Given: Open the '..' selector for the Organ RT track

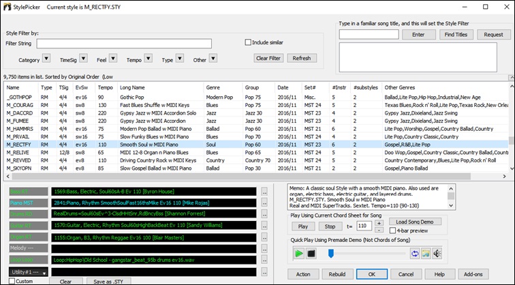Looking at the screenshot, I should (264, 237).
